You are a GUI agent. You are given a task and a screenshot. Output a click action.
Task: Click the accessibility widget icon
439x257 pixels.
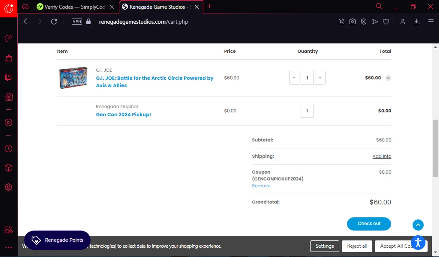(x=418, y=243)
